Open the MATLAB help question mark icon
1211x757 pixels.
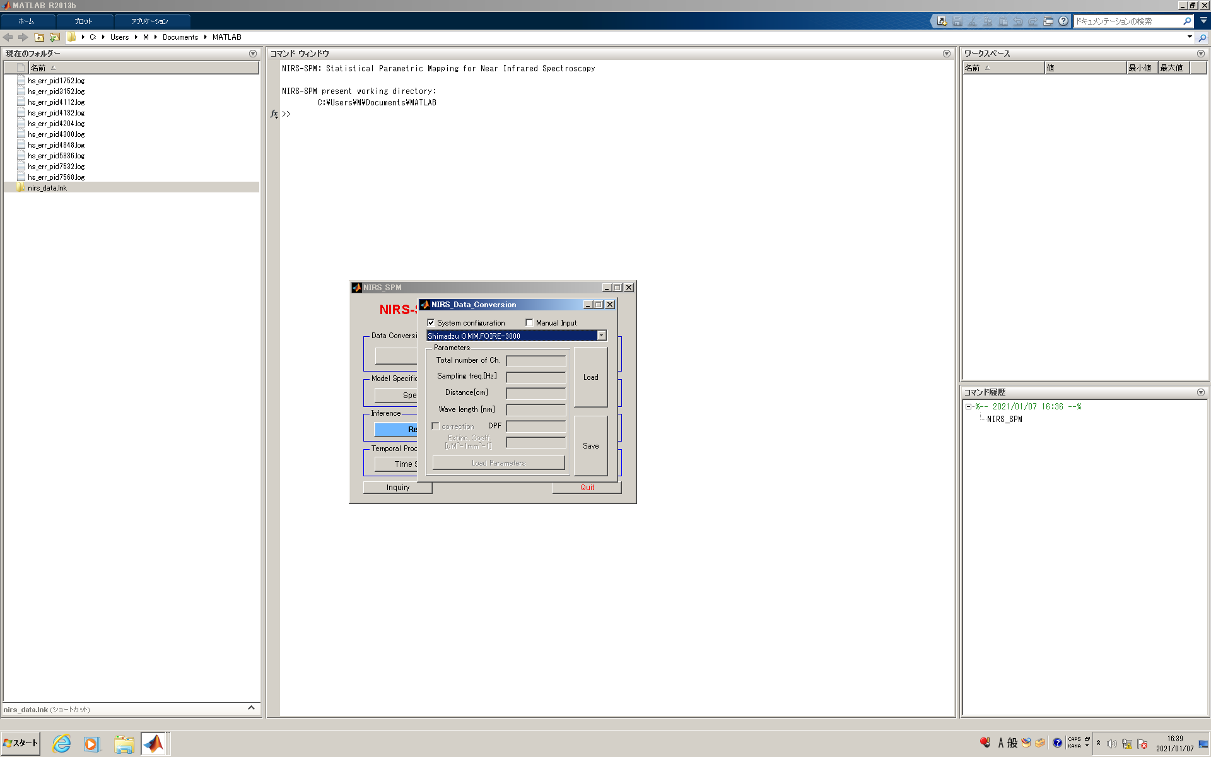tap(1063, 21)
